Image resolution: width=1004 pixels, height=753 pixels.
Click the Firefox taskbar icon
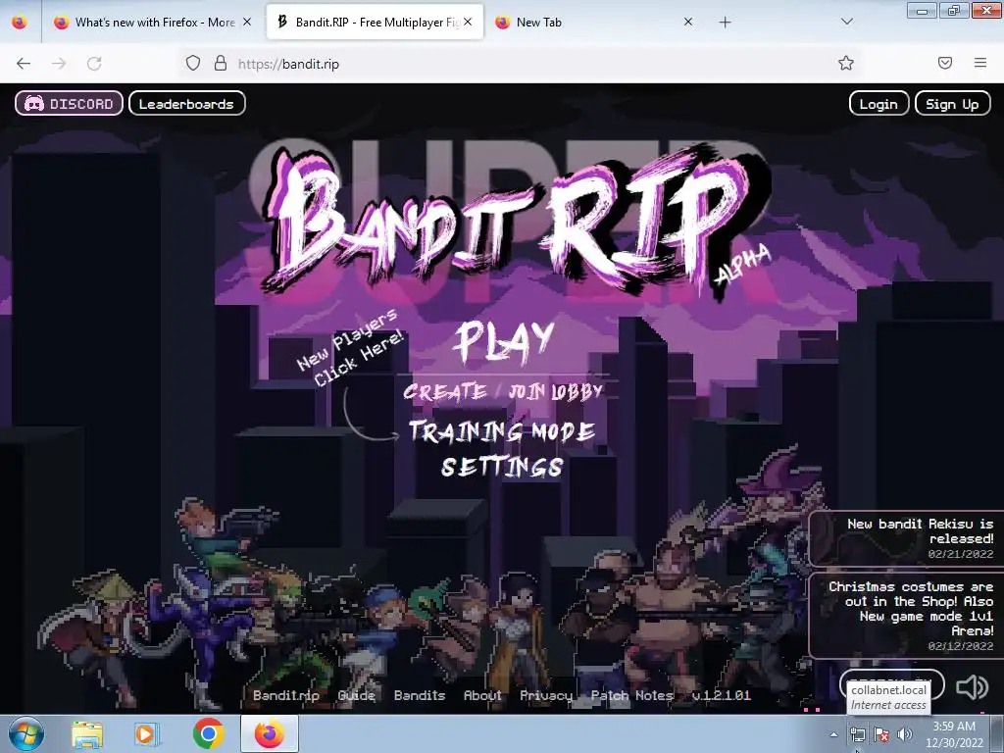270,733
